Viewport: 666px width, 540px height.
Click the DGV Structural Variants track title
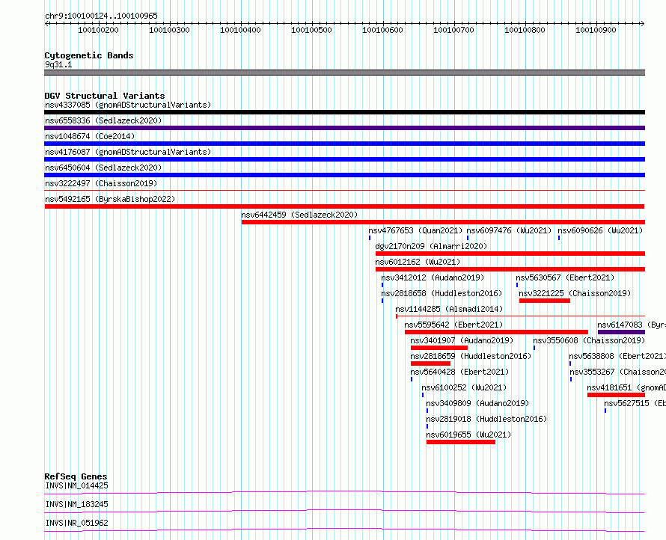[105, 96]
